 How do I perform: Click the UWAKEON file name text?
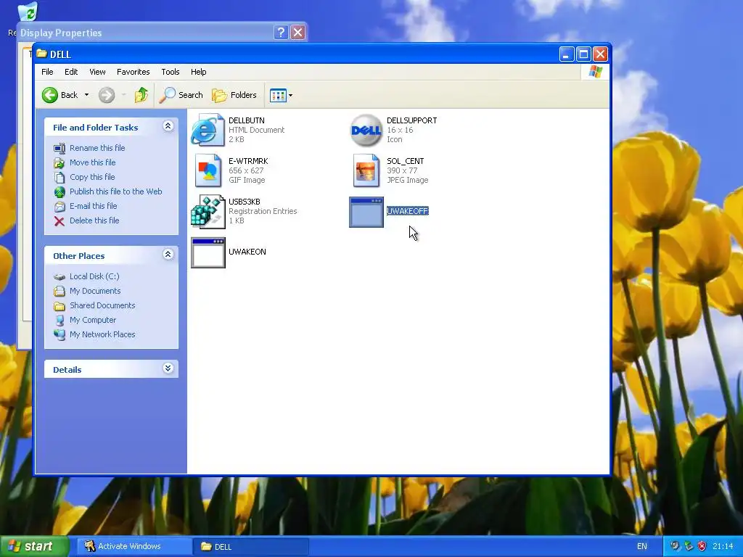coord(247,252)
